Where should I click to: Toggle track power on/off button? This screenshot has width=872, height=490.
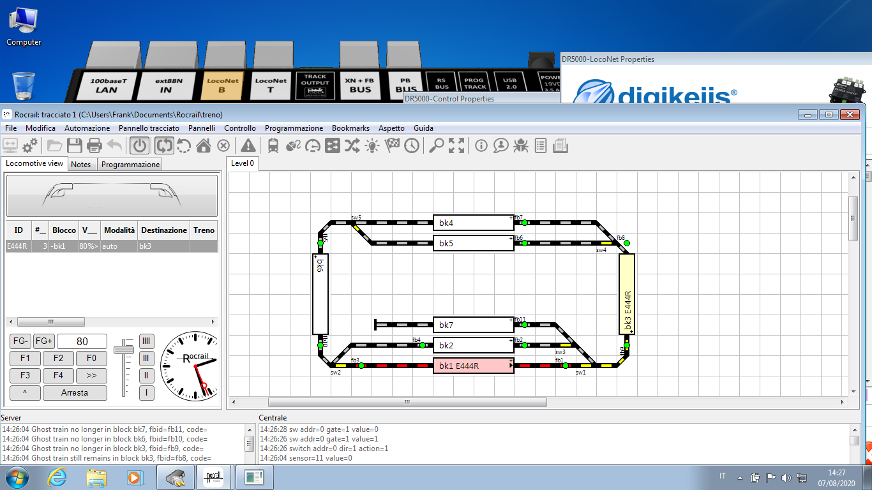(140, 145)
